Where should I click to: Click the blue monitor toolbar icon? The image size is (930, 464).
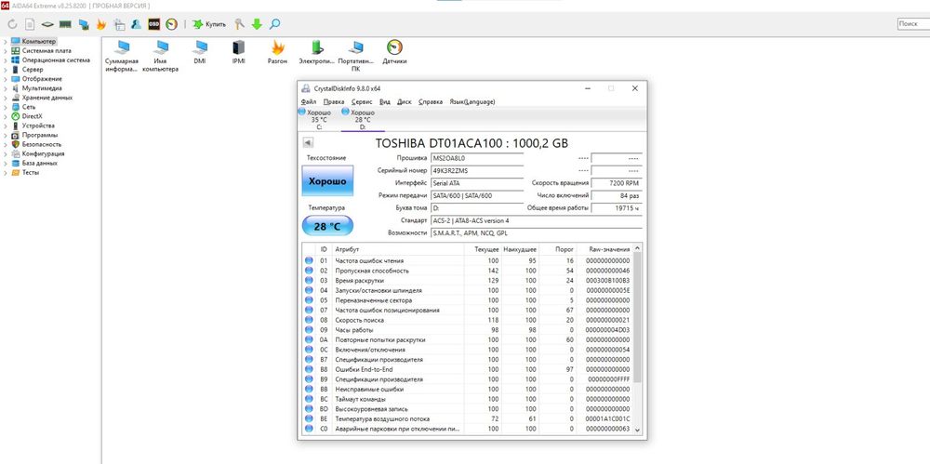click(84, 24)
